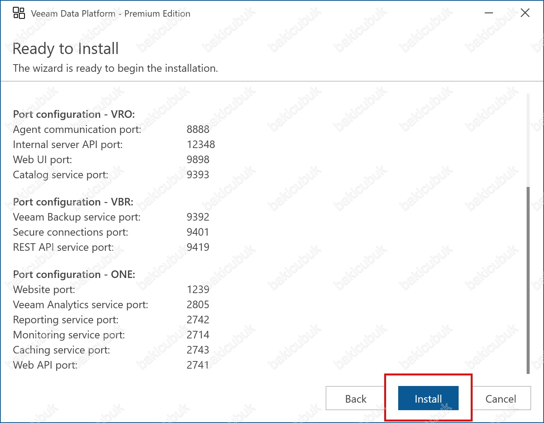Click the Internal server API port value 12348
Viewport: 544px width, 423px height.
[x=201, y=144]
